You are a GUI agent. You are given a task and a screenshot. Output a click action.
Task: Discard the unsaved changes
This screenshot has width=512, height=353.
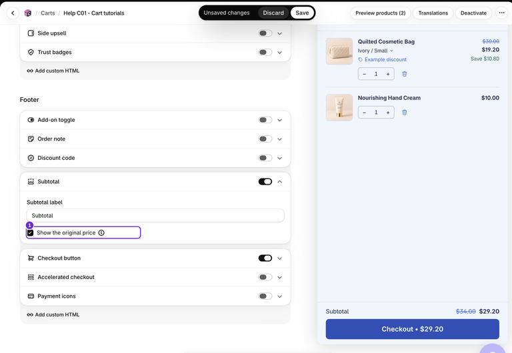273,13
